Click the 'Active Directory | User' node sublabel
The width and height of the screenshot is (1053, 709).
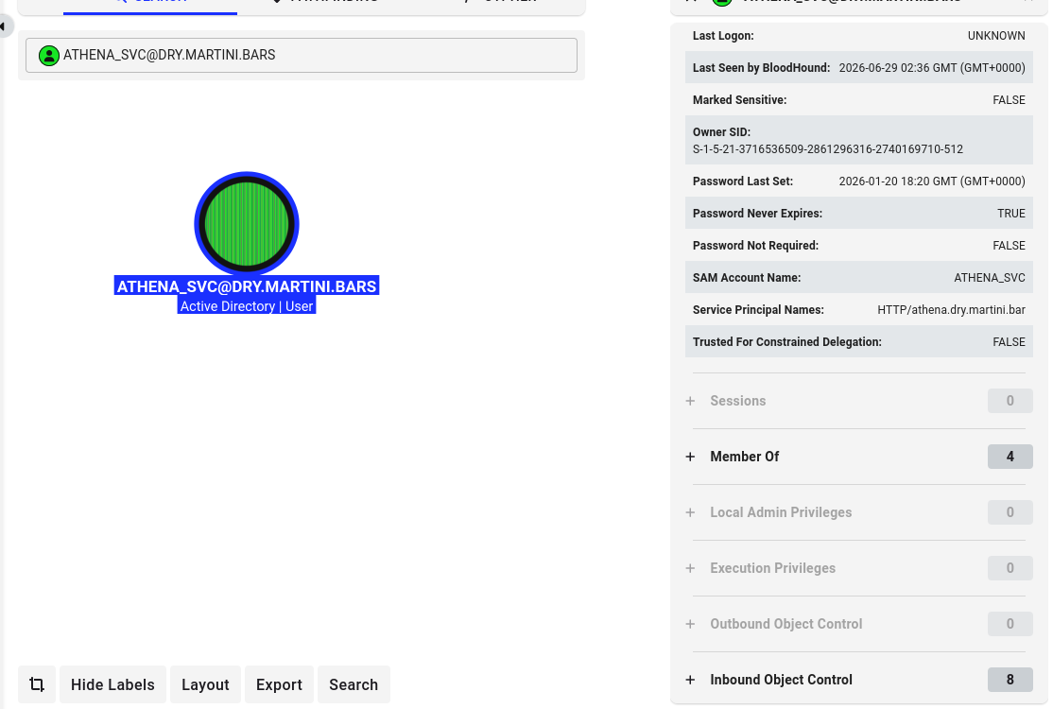pyautogui.click(x=247, y=306)
